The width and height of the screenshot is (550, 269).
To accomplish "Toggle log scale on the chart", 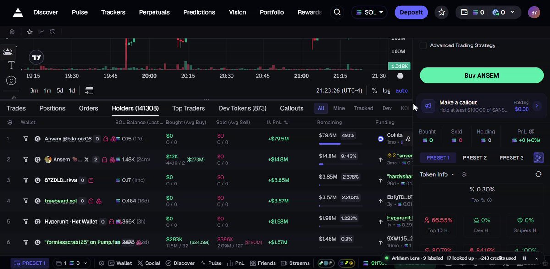I will point(386,90).
